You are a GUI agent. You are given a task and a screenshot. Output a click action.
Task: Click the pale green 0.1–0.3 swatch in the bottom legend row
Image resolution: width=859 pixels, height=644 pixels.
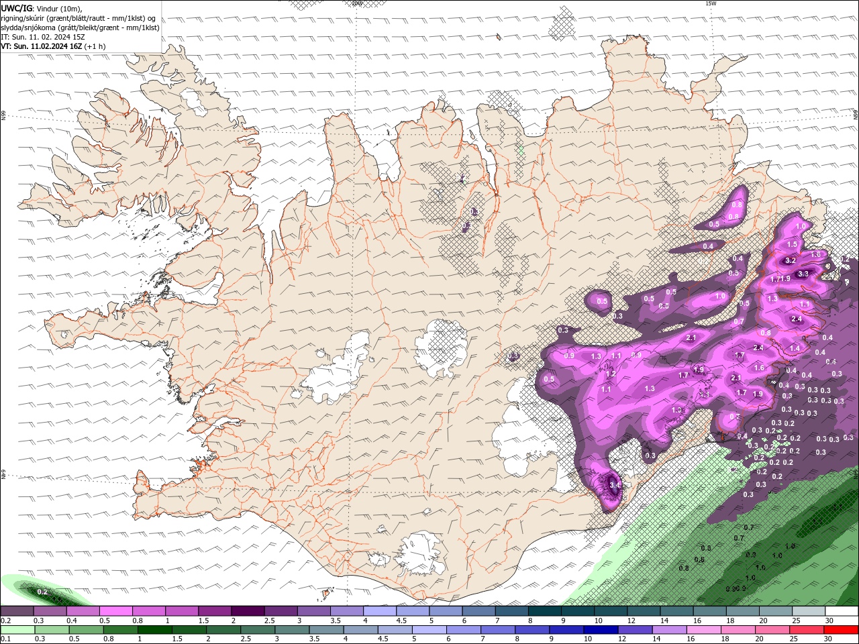tap(17, 630)
